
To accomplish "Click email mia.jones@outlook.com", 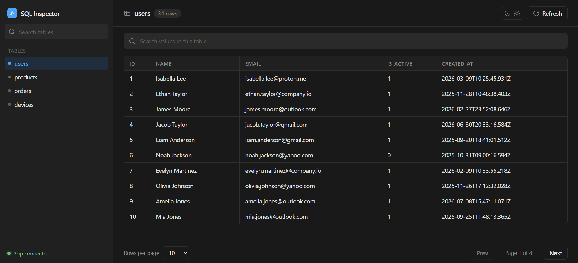I will 276,217.
